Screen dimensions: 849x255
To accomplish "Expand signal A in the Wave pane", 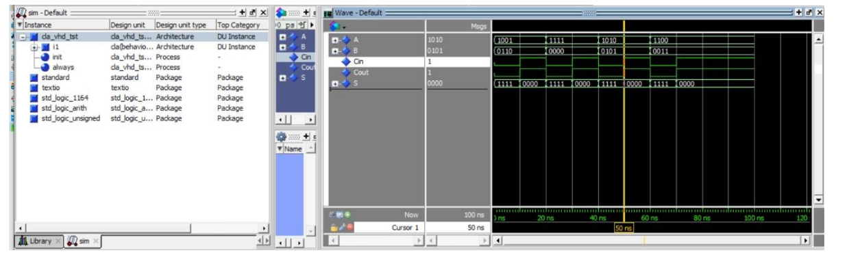I will 335,40.
